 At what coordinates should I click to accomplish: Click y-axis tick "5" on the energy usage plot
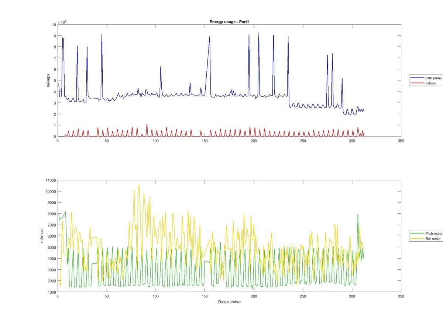[x=55, y=80]
